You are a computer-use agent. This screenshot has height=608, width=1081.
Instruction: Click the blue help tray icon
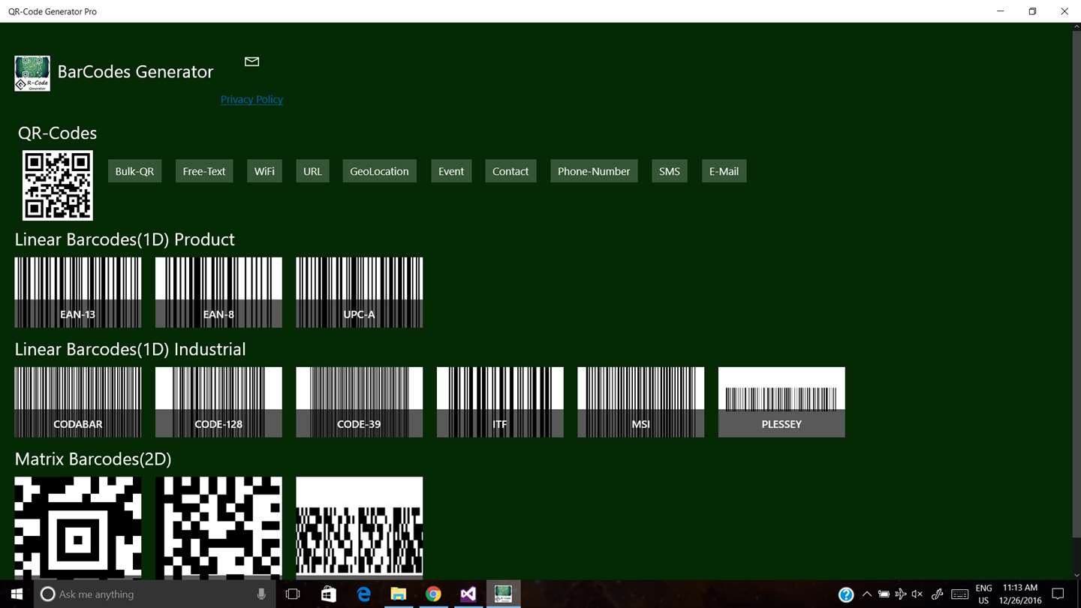pos(846,594)
